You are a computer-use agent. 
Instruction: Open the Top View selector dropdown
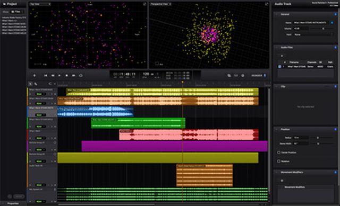click(x=40, y=4)
